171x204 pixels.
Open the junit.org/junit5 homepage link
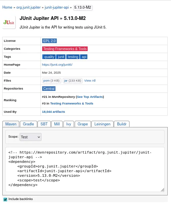pos(57,65)
